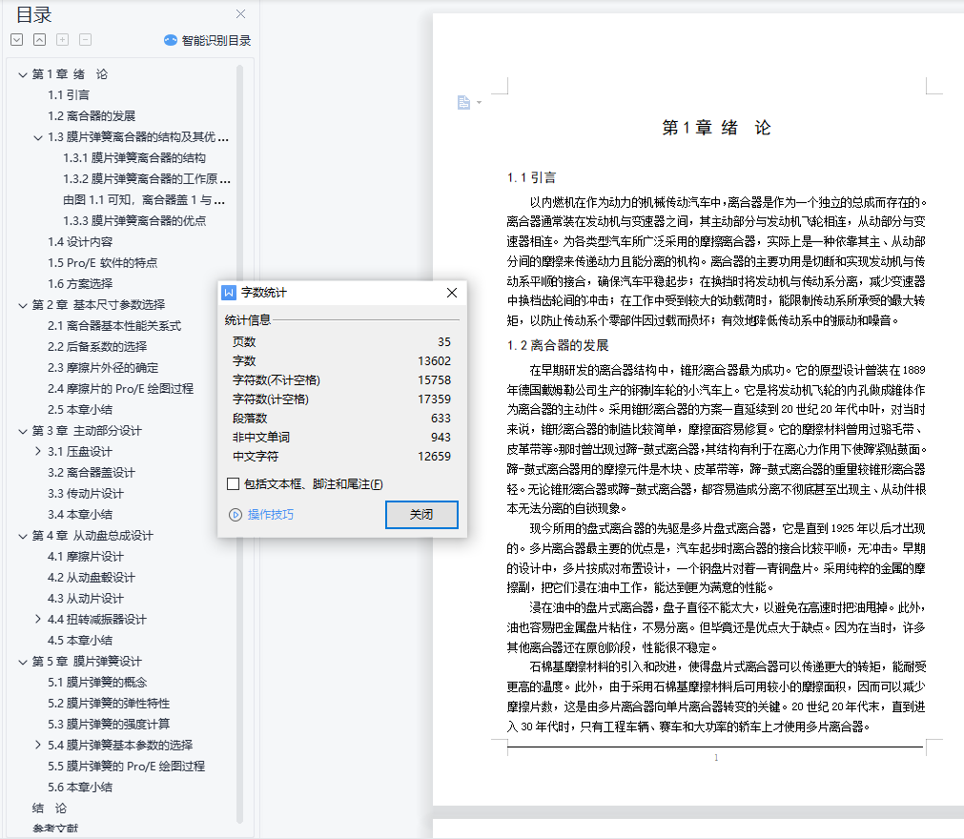Go to 1.4 设计内容 in outline
This screenshot has height=839, width=964.
pyautogui.click(x=80, y=242)
